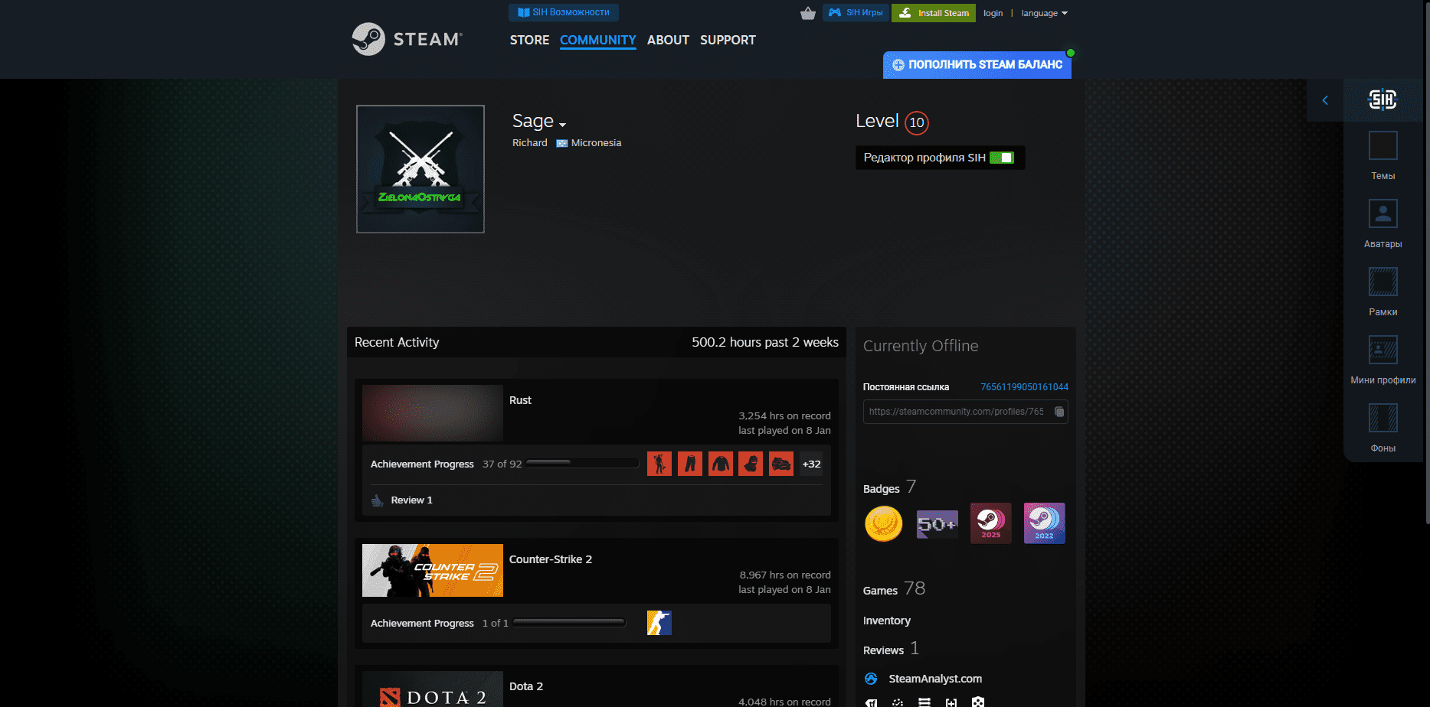Click the profile URL input field
Screen dimensions: 1430x707
point(957,412)
